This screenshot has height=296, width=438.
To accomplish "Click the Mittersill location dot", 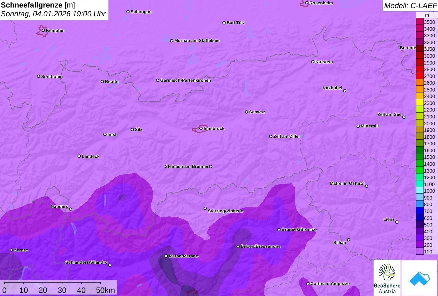I will click(x=358, y=126).
